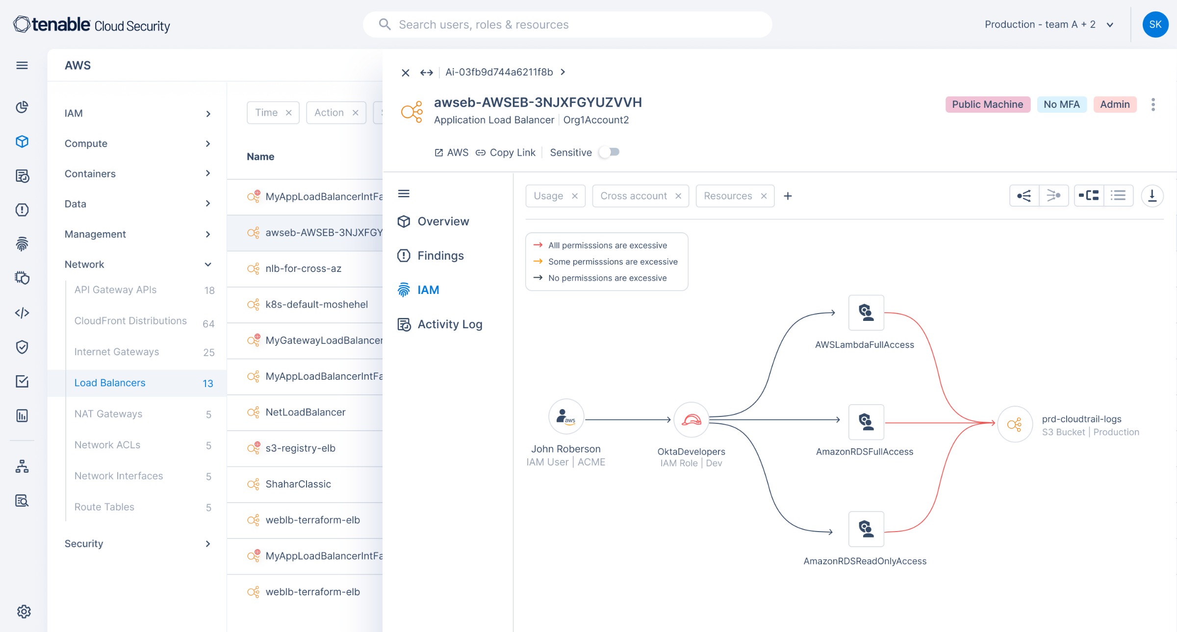1177x632 pixels.
Task: Open the Overview tab
Action: (434, 221)
